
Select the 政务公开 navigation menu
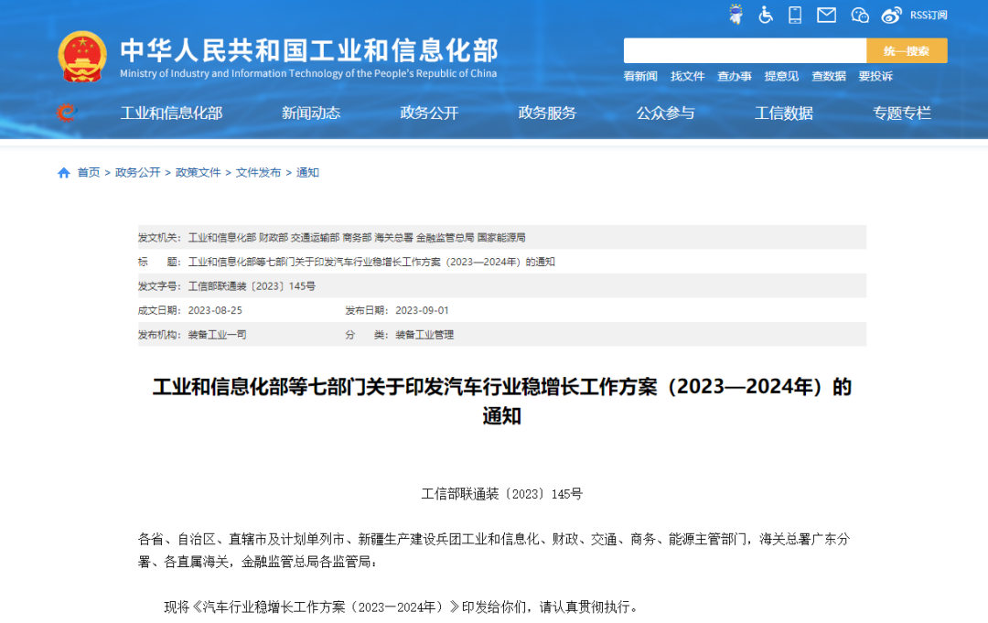429,113
